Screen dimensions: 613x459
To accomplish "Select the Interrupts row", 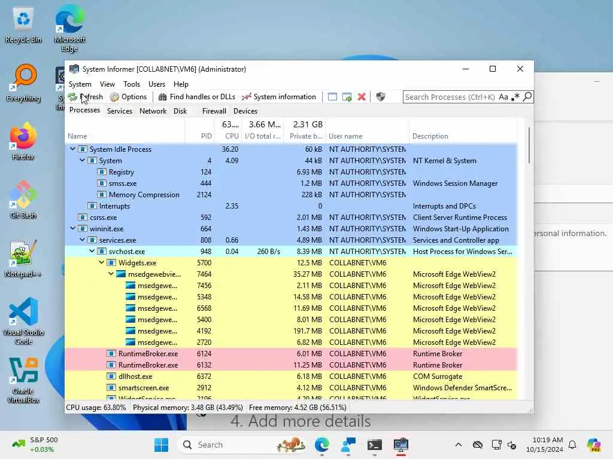I will point(292,206).
